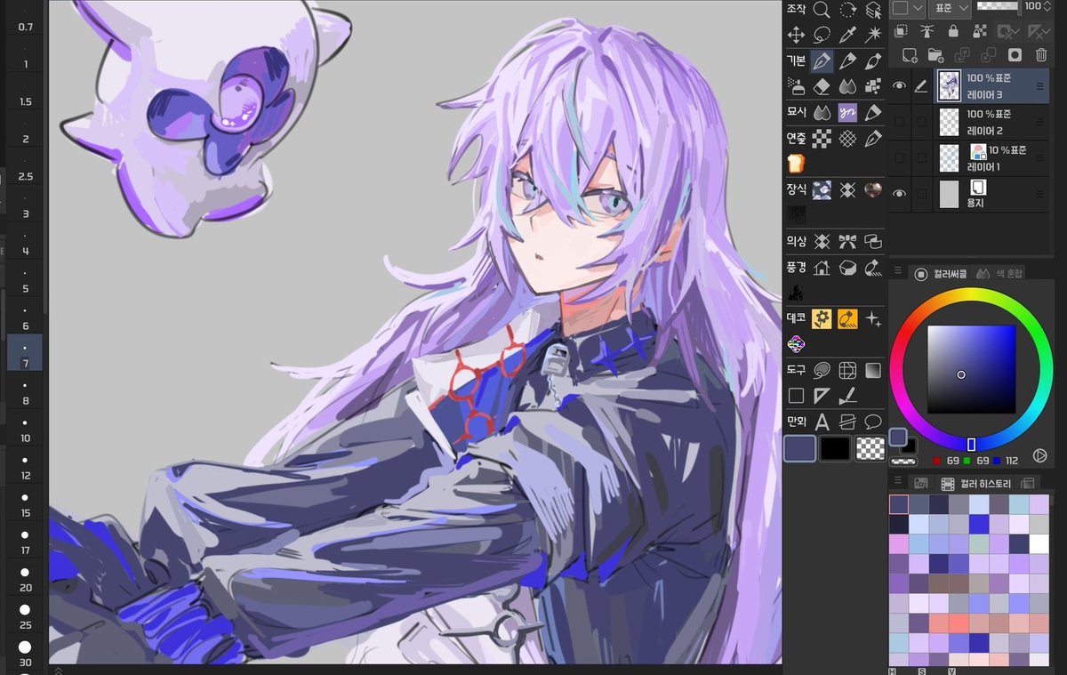Toggle Set as reference layer lighthouse

(927, 31)
